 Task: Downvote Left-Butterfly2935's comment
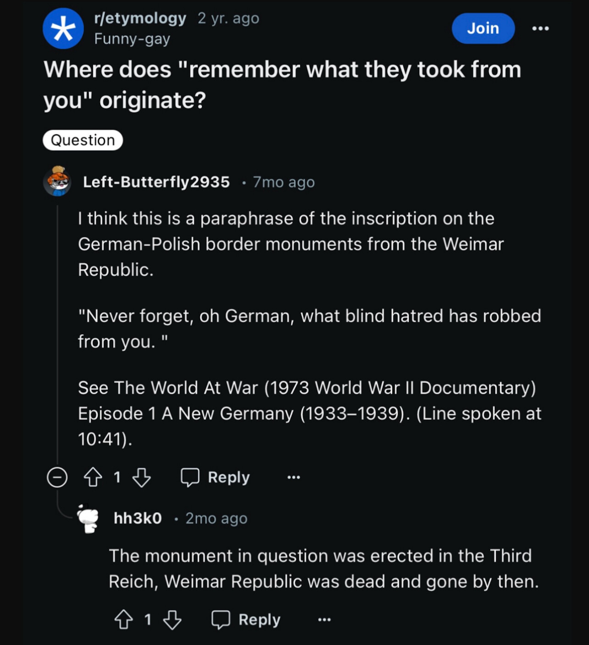pos(141,477)
